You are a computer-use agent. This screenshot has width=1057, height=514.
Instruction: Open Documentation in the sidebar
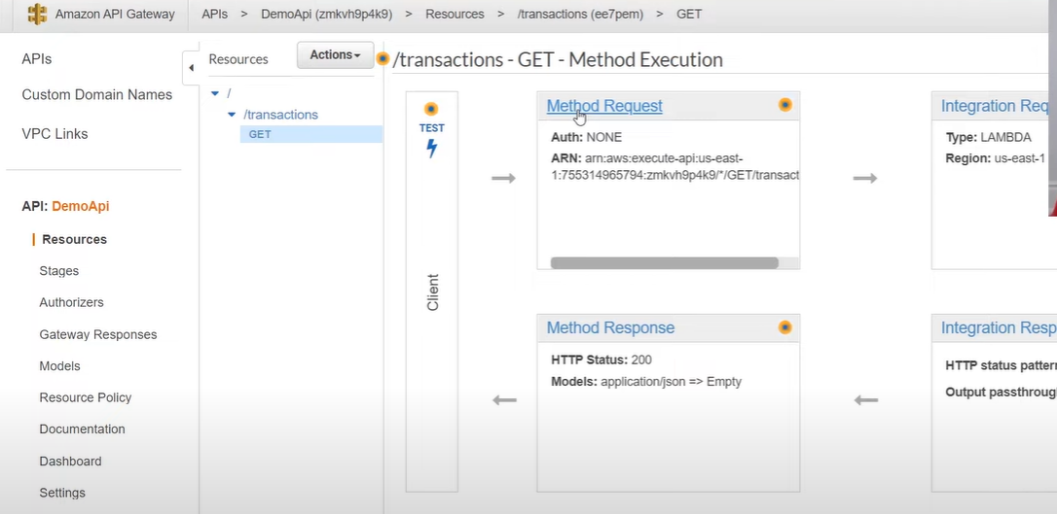[x=82, y=429]
